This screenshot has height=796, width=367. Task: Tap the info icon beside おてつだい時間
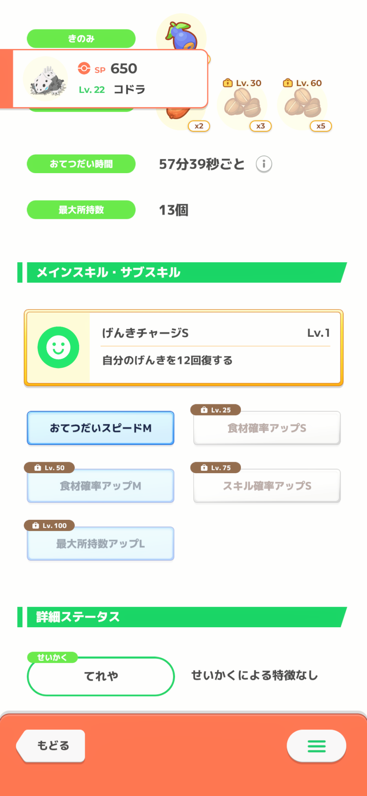click(264, 164)
